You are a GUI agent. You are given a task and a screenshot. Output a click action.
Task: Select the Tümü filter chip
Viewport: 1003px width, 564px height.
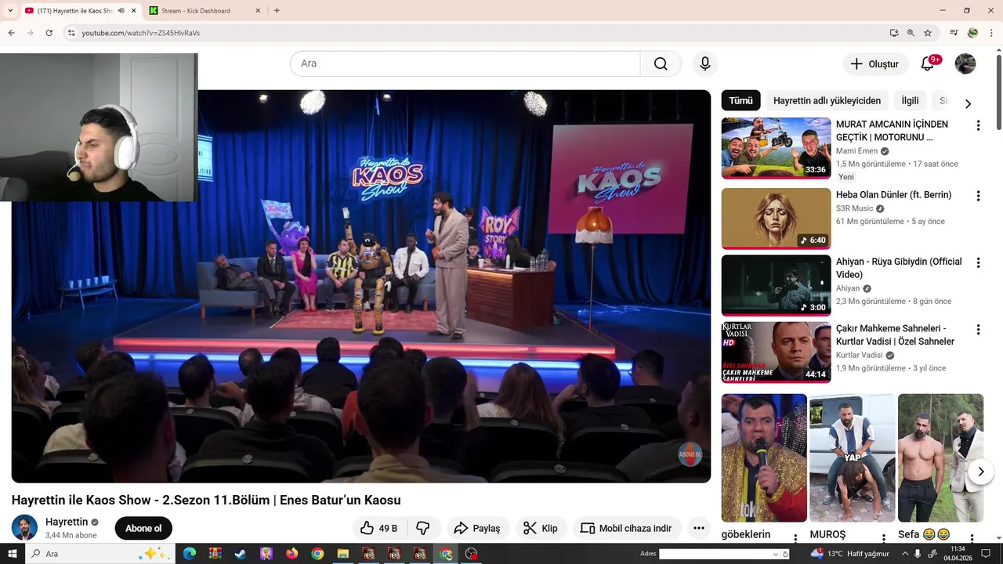point(740,100)
